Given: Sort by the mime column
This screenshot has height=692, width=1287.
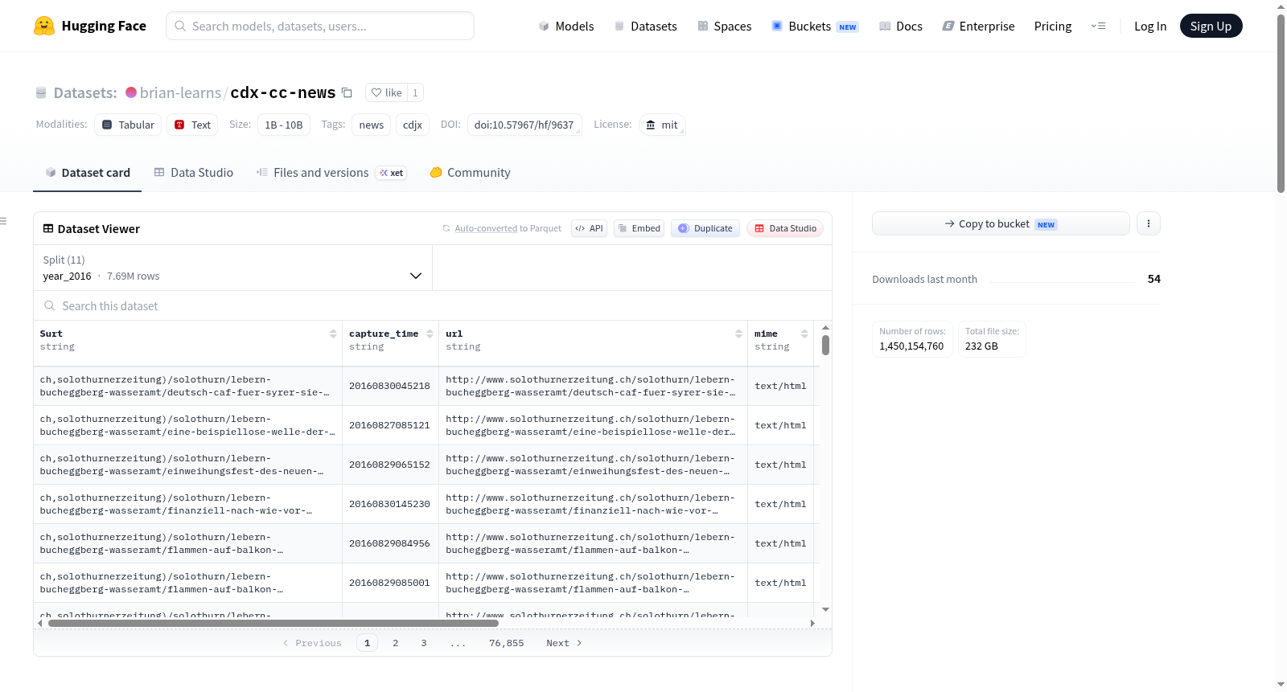Looking at the screenshot, I should tap(804, 334).
